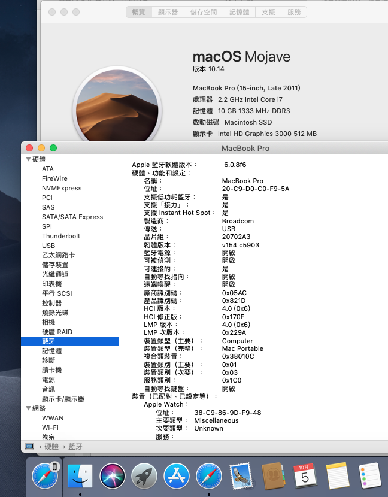Open Contacts book icon in Dock
This screenshot has width=388, height=497.
pyautogui.click(x=273, y=476)
